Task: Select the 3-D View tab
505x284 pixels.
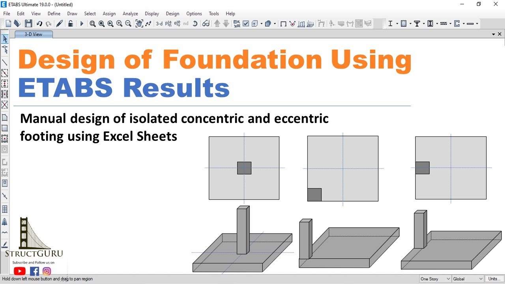Action: [33, 34]
